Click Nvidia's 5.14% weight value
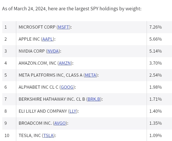 [155, 51]
